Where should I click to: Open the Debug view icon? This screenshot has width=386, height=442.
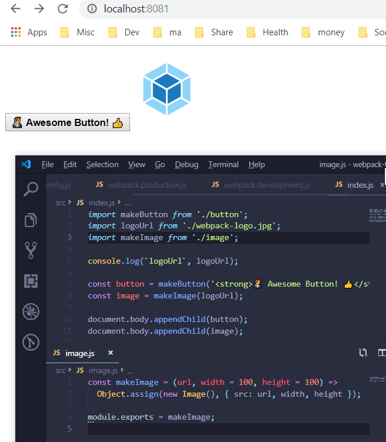pyautogui.click(x=31, y=311)
